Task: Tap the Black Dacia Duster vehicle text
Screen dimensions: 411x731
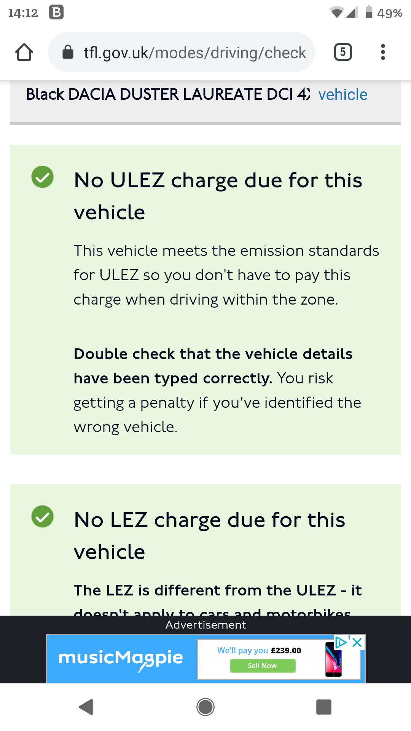Action: (x=167, y=94)
